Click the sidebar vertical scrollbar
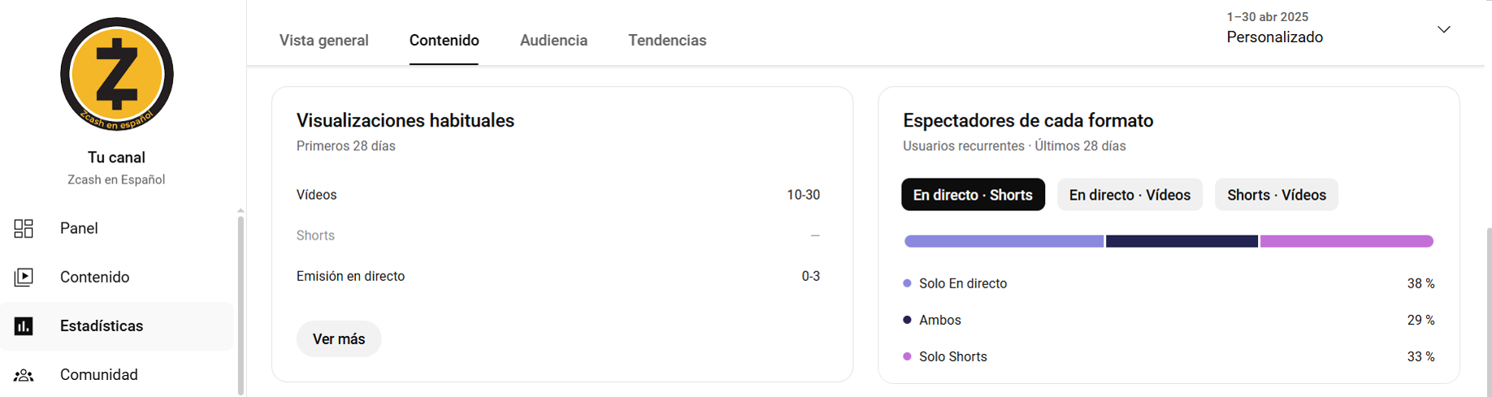The height and width of the screenshot is (397, 1492). [241, 304]
